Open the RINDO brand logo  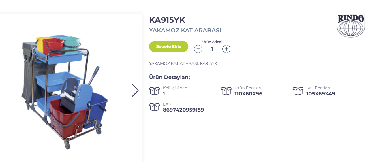tap(351, 25)
